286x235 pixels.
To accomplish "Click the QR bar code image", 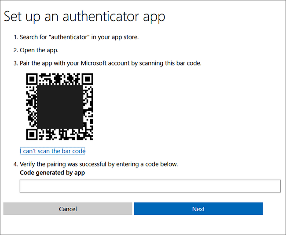I will click(60, 107).
